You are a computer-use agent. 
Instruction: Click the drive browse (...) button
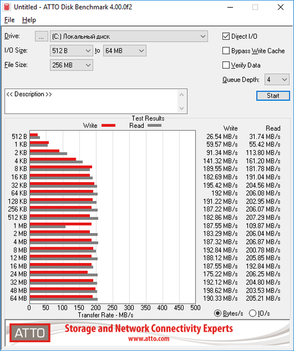pos(41,36)
